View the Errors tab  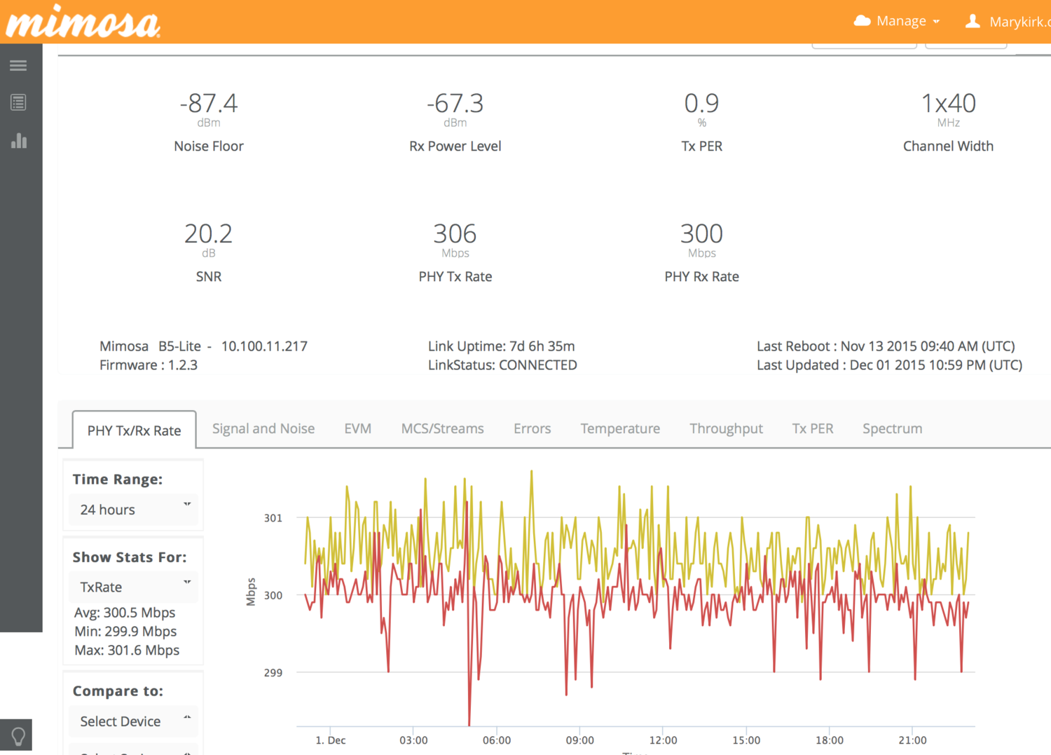(532, 428)
